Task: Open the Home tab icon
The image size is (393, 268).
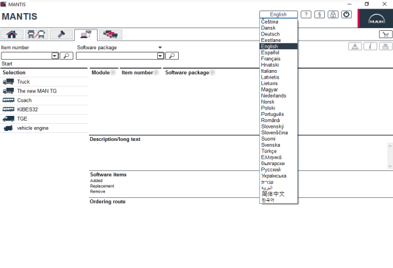Action: click(x=12, y=34)
